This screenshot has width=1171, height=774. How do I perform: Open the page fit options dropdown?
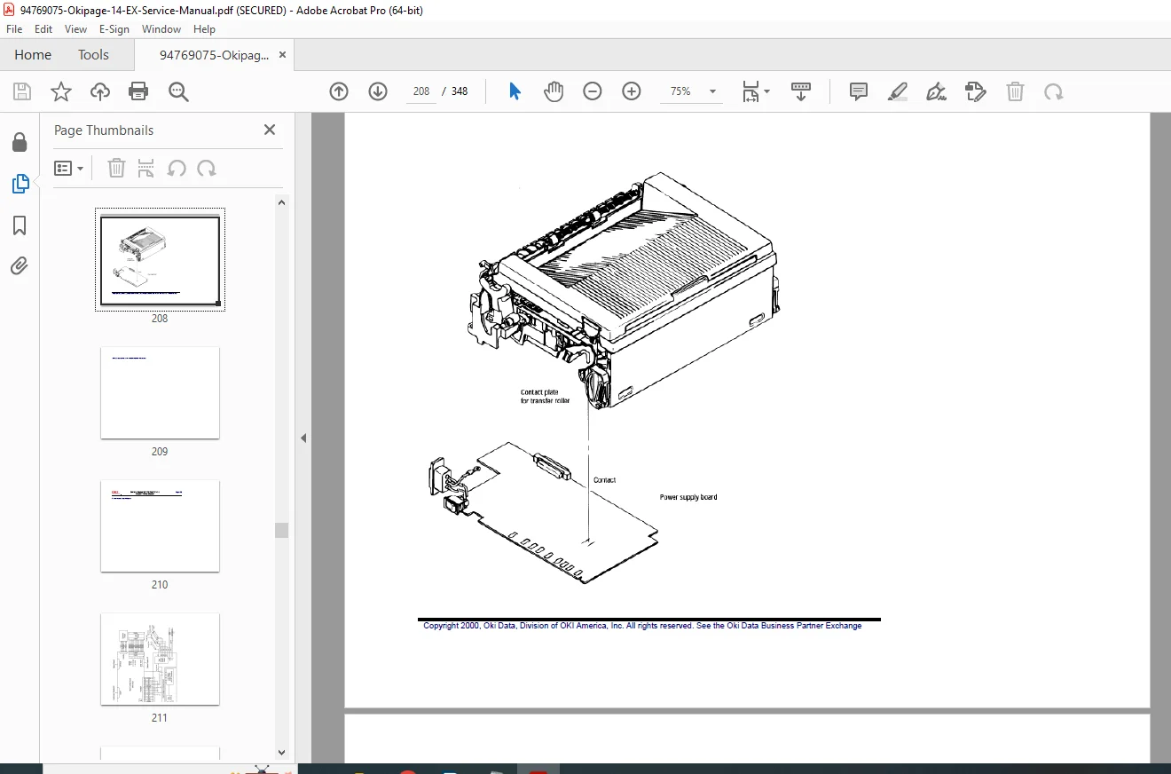click(x=756, y=91)
